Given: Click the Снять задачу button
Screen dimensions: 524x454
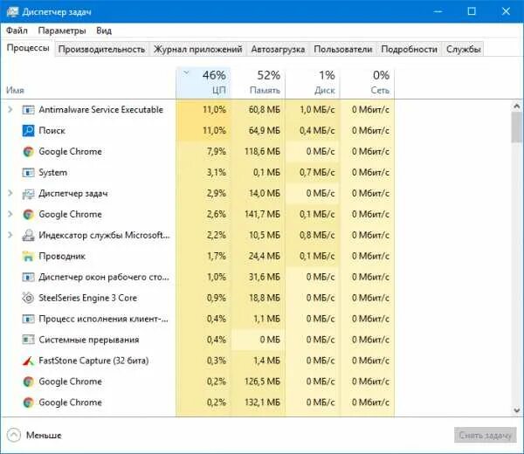Looking at the screenshot, I should click(x=485, y=436).
